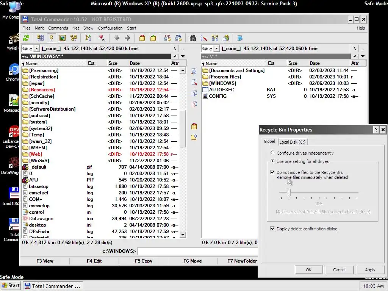This screenshot has width=388, height=291.
Task: Click the command line input field
Action: tap(197, 251)
